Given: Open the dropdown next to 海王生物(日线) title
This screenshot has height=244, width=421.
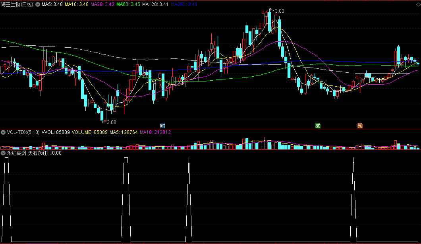Looking at the screenshot, I should (38, 4).
